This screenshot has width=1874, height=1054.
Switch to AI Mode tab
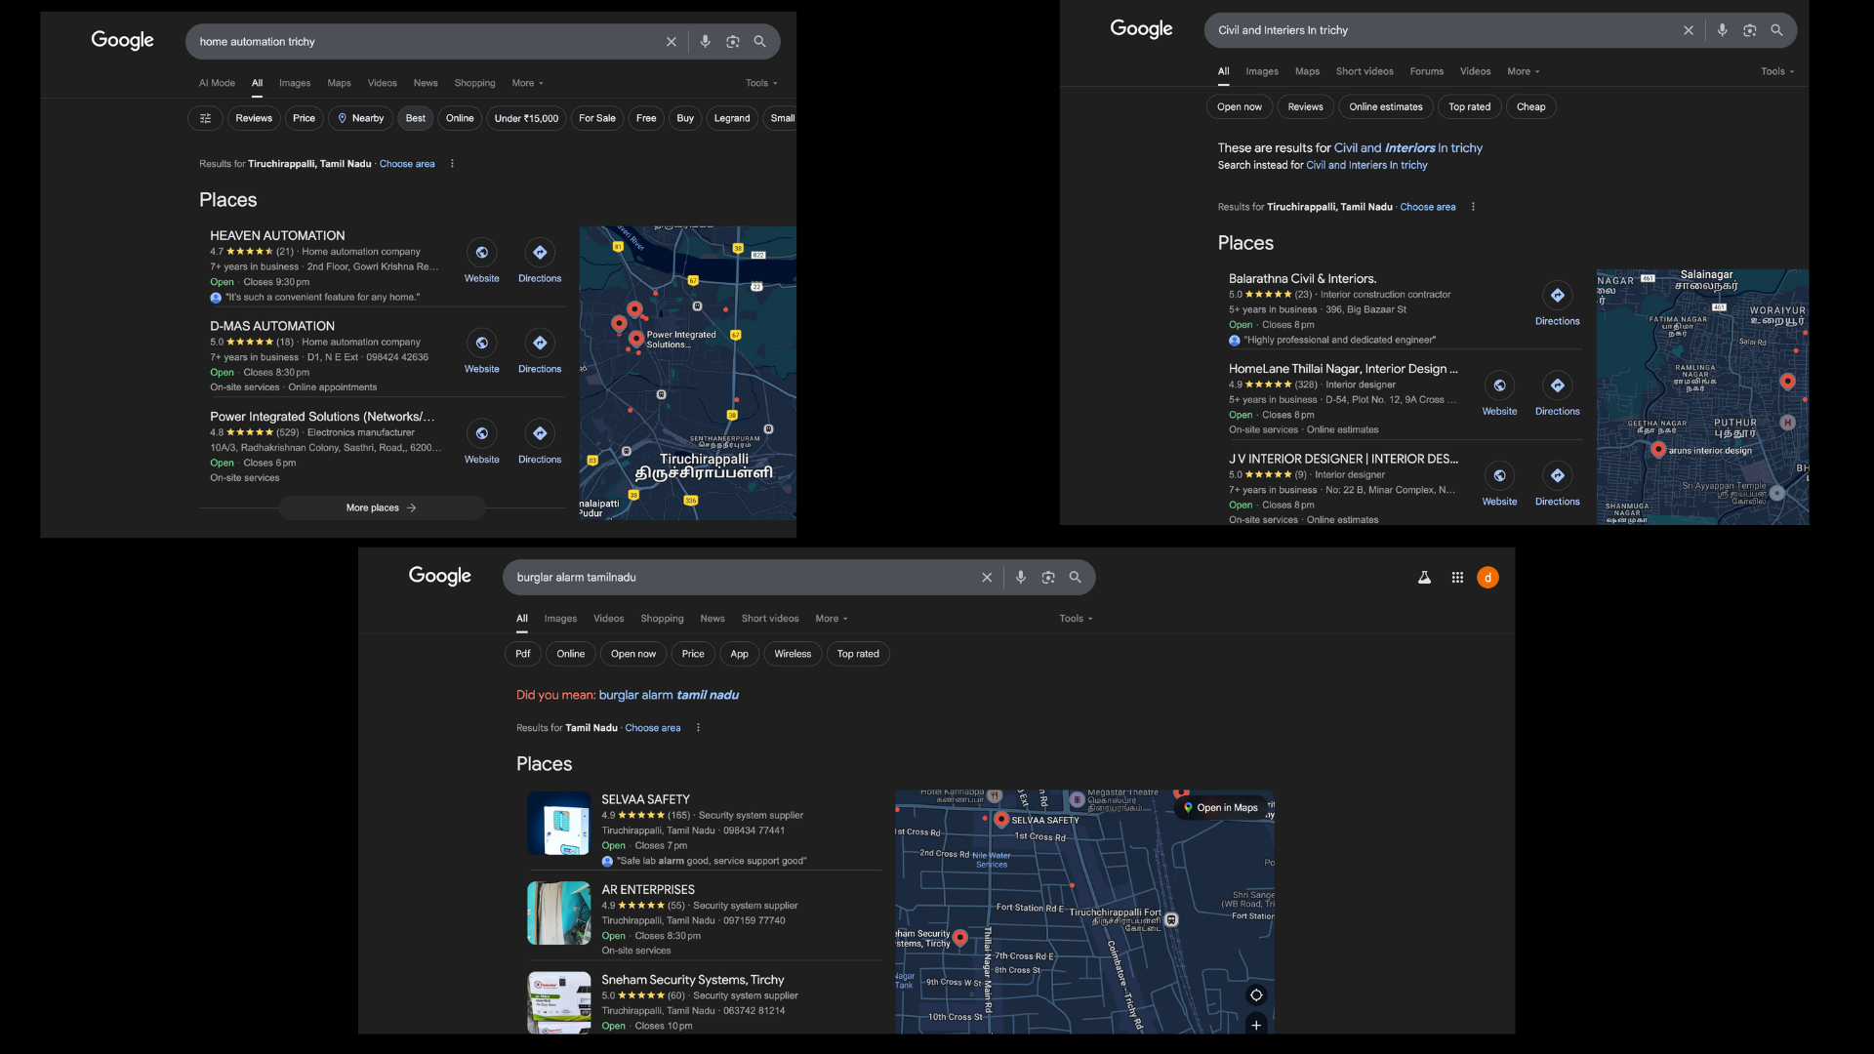pyautogui.click(x=217, y=84)
